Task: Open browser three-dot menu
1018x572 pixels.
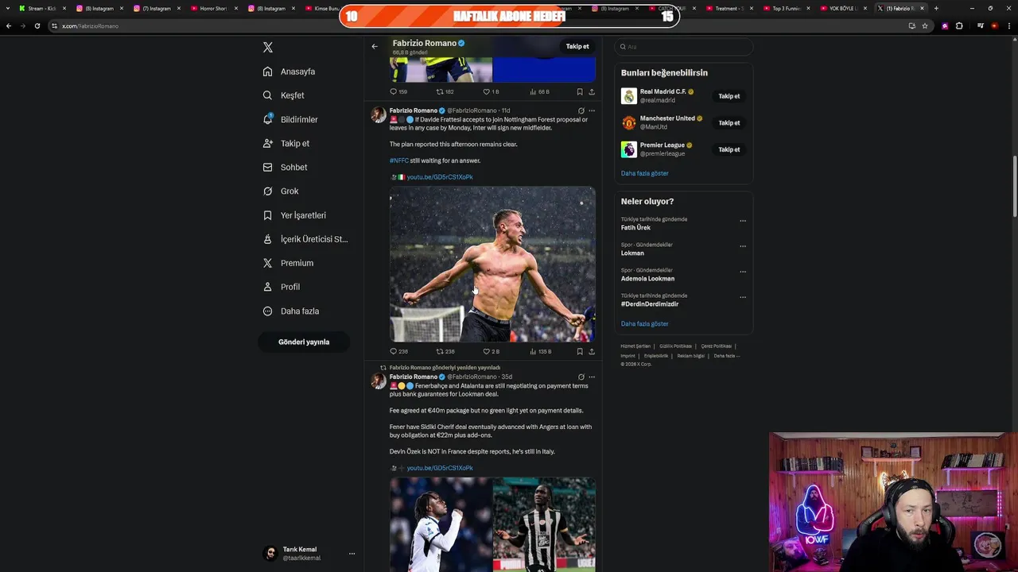Action: coord(1008,25)
